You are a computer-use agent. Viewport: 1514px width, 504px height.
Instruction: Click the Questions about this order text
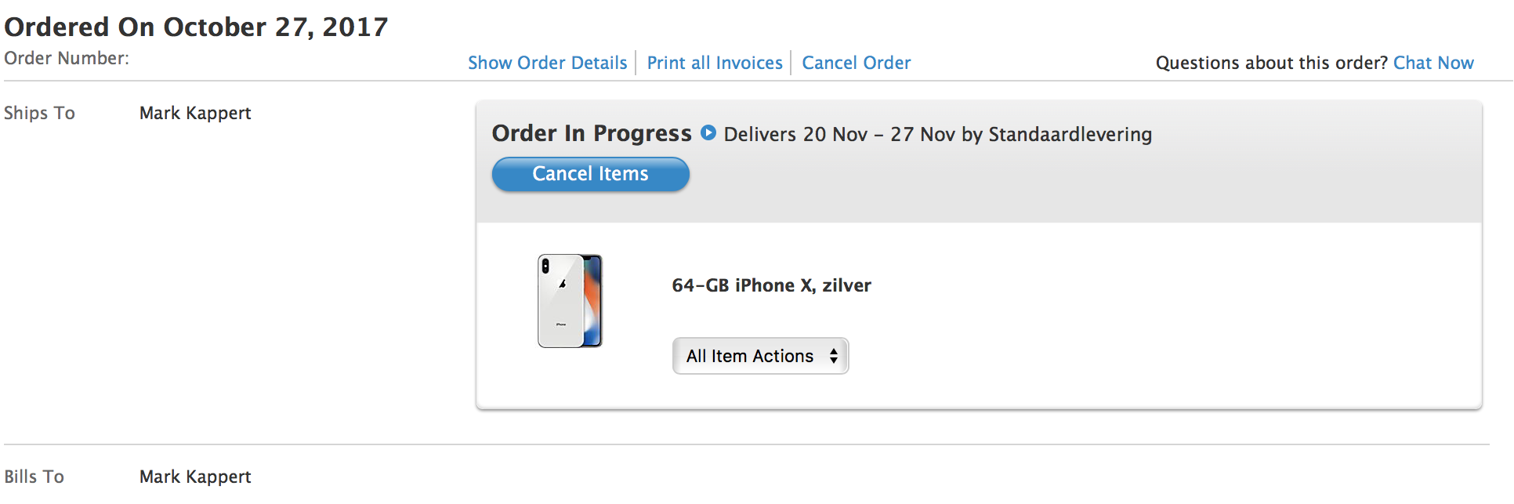tap(1271, 63)
